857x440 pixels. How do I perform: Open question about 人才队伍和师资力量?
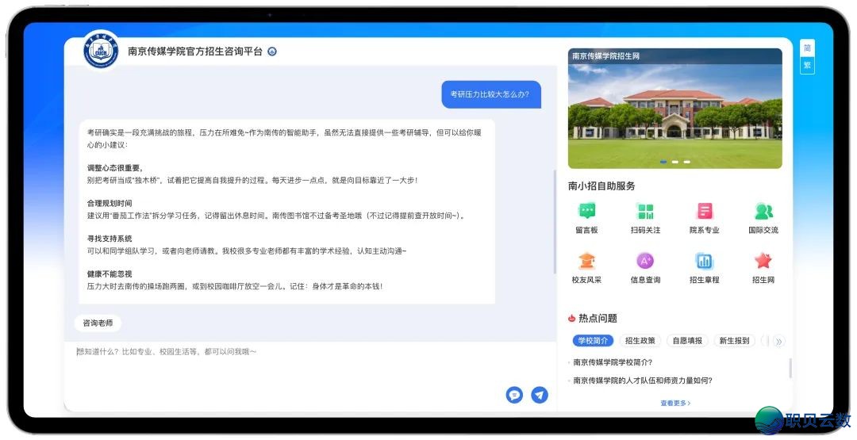[643, 381]
